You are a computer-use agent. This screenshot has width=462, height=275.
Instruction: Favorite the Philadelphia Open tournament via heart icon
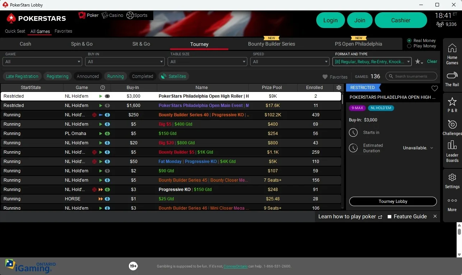point(435,88)
